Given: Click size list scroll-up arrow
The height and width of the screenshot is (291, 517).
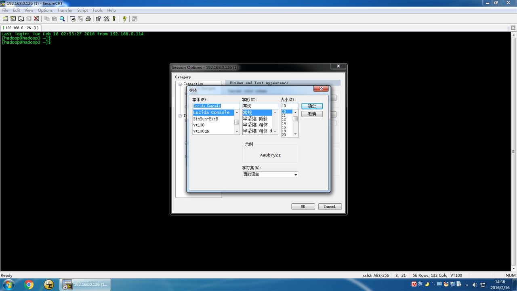Looking at the screenshot, I should pos(295,112).
